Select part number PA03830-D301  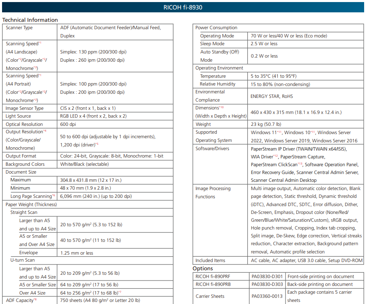pyautogui.click(x=267, y=276)
